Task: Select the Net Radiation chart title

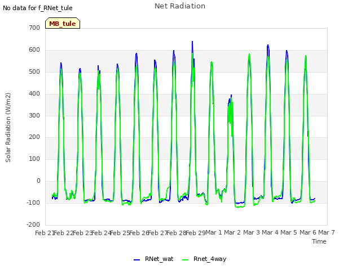Action: tap(180, 6)
